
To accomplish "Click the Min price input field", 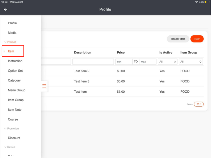I will coord(124,62).
